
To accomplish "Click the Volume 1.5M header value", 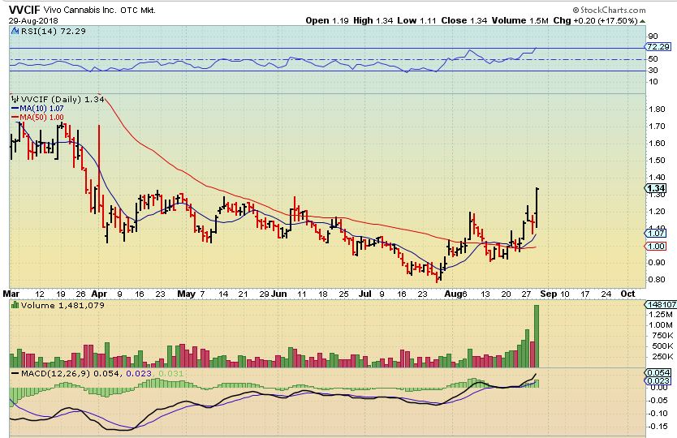I will pos(520,20).
